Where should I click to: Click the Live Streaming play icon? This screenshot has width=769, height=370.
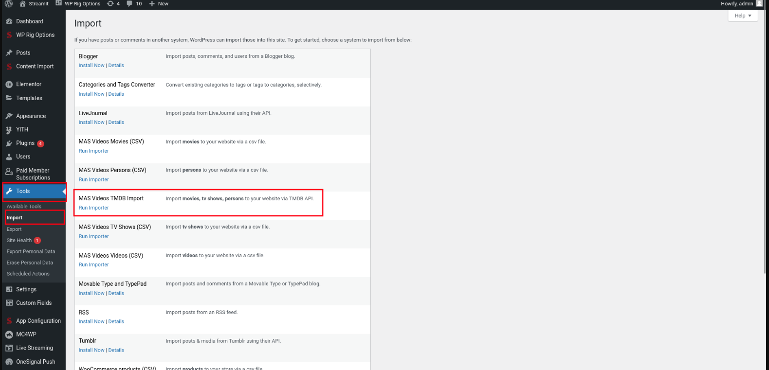pos(9,348)
